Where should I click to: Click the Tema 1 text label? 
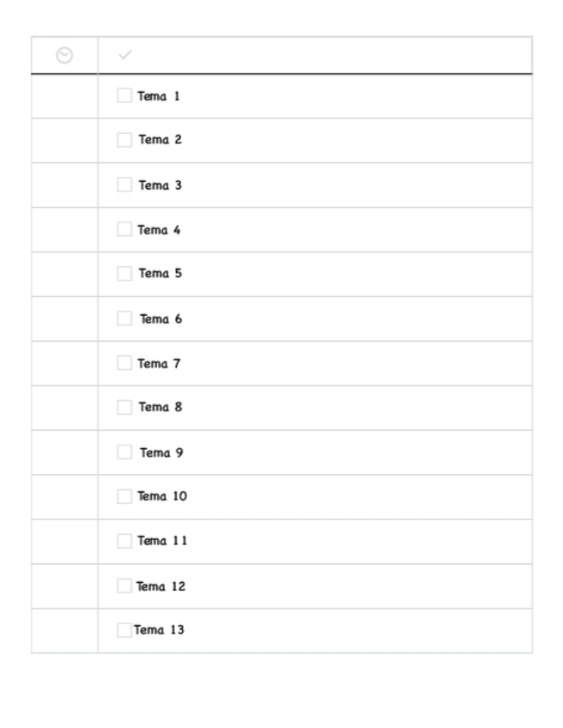pyautogui.click(x=160, y=96)
